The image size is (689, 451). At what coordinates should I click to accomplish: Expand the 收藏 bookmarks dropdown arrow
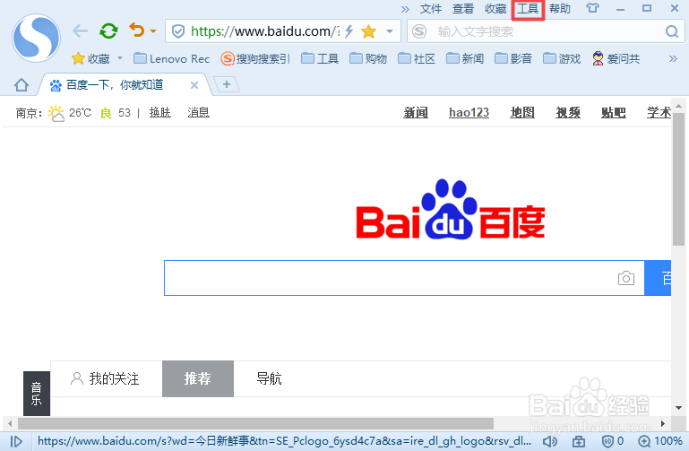coord(120,58)
